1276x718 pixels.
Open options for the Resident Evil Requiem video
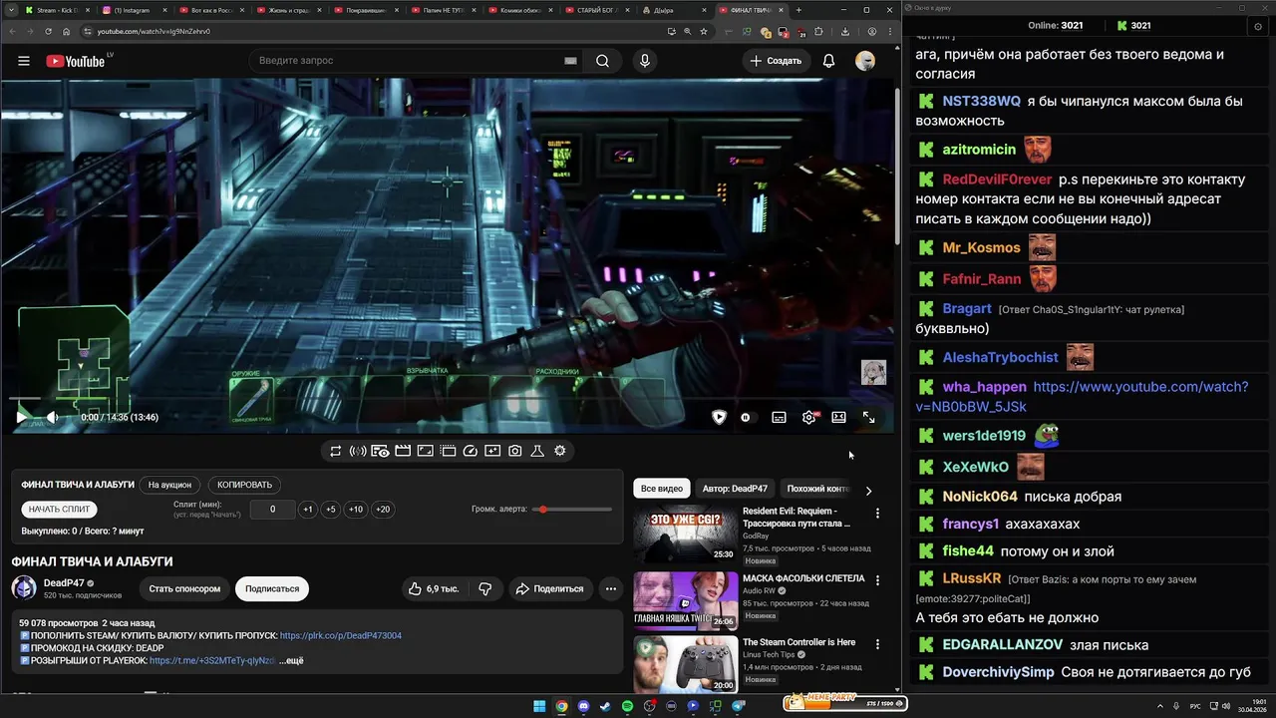pyautogui.click(x=877, y=514)
